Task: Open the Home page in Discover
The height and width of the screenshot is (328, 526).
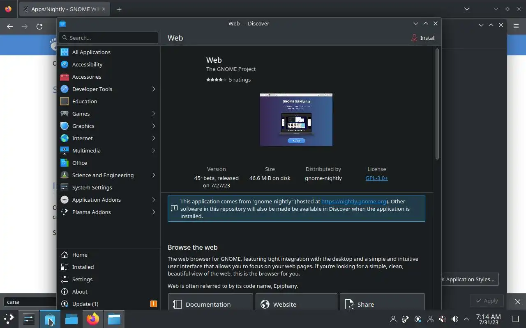Action: (108, 255)
